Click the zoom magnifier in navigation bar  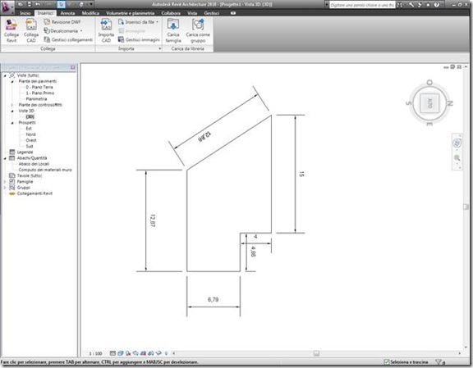(x=457, y=158)
